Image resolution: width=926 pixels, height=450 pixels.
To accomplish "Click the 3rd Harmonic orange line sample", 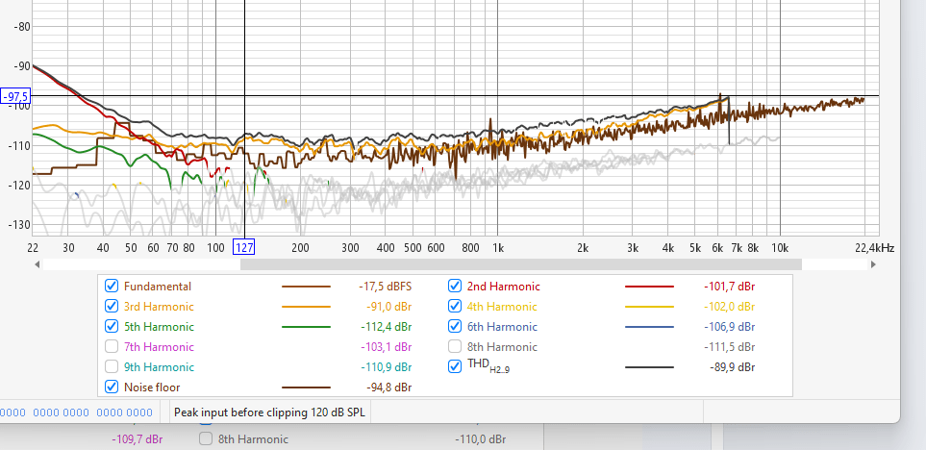I will click(306, 307).
